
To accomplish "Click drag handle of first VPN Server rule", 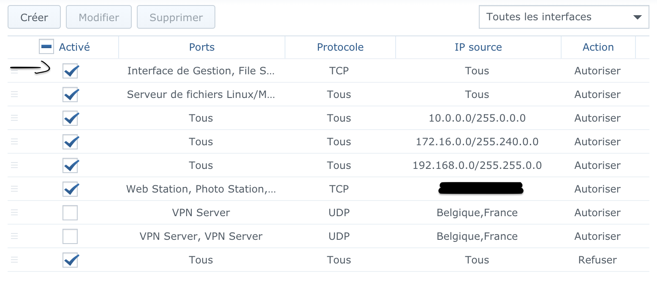I will [x=14, y=213].
